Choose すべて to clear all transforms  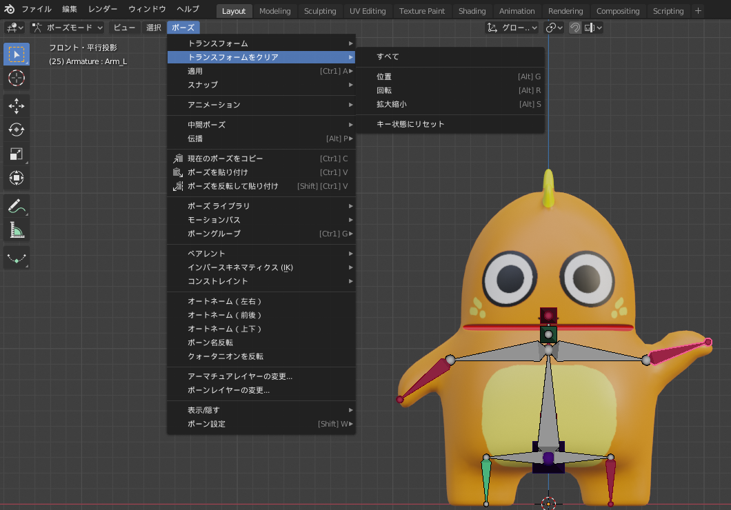coord(450,57)
